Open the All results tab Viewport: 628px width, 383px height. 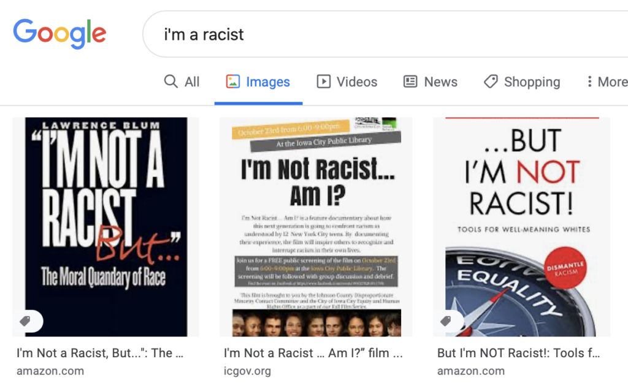point(182,82)
